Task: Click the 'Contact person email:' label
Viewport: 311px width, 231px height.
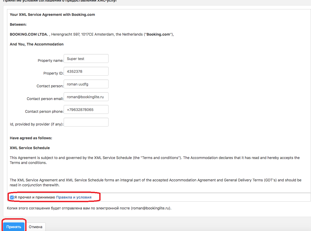Action: click(x=45, y=99)
